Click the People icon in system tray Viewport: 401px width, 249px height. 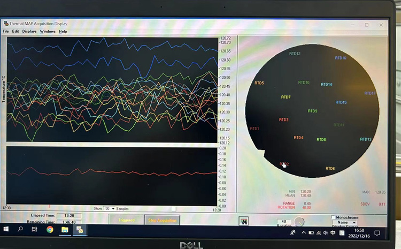293,232
